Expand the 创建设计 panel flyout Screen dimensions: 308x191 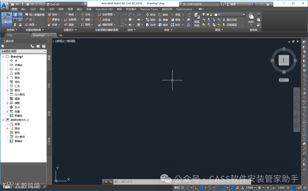(70, 30)
